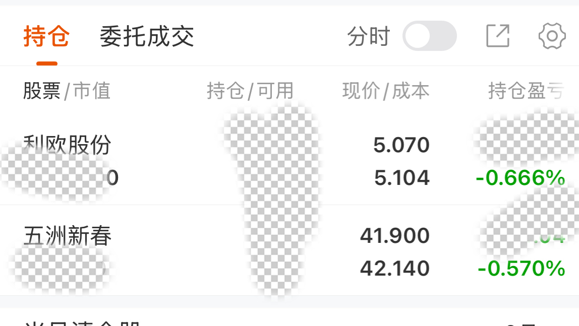579x326 pixels.
Task: Tap the -0.570% loss percentage
Action: click(x=521, y=269)
